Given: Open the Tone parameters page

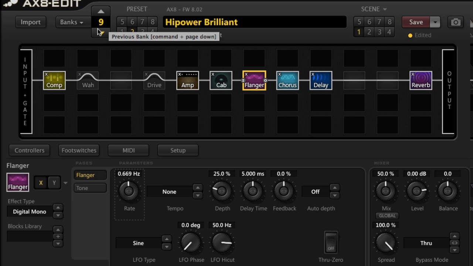Looking at the screenshot, I should 90,188.
